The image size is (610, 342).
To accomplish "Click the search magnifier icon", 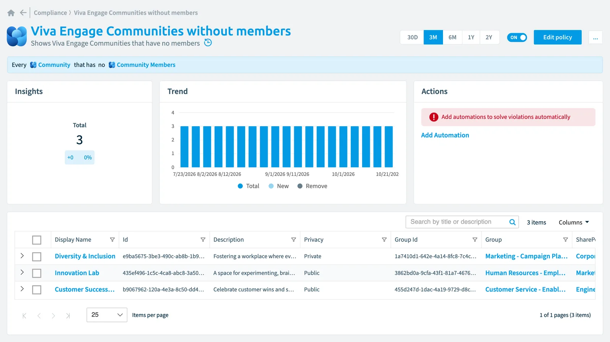I will (x=513, y=222).
